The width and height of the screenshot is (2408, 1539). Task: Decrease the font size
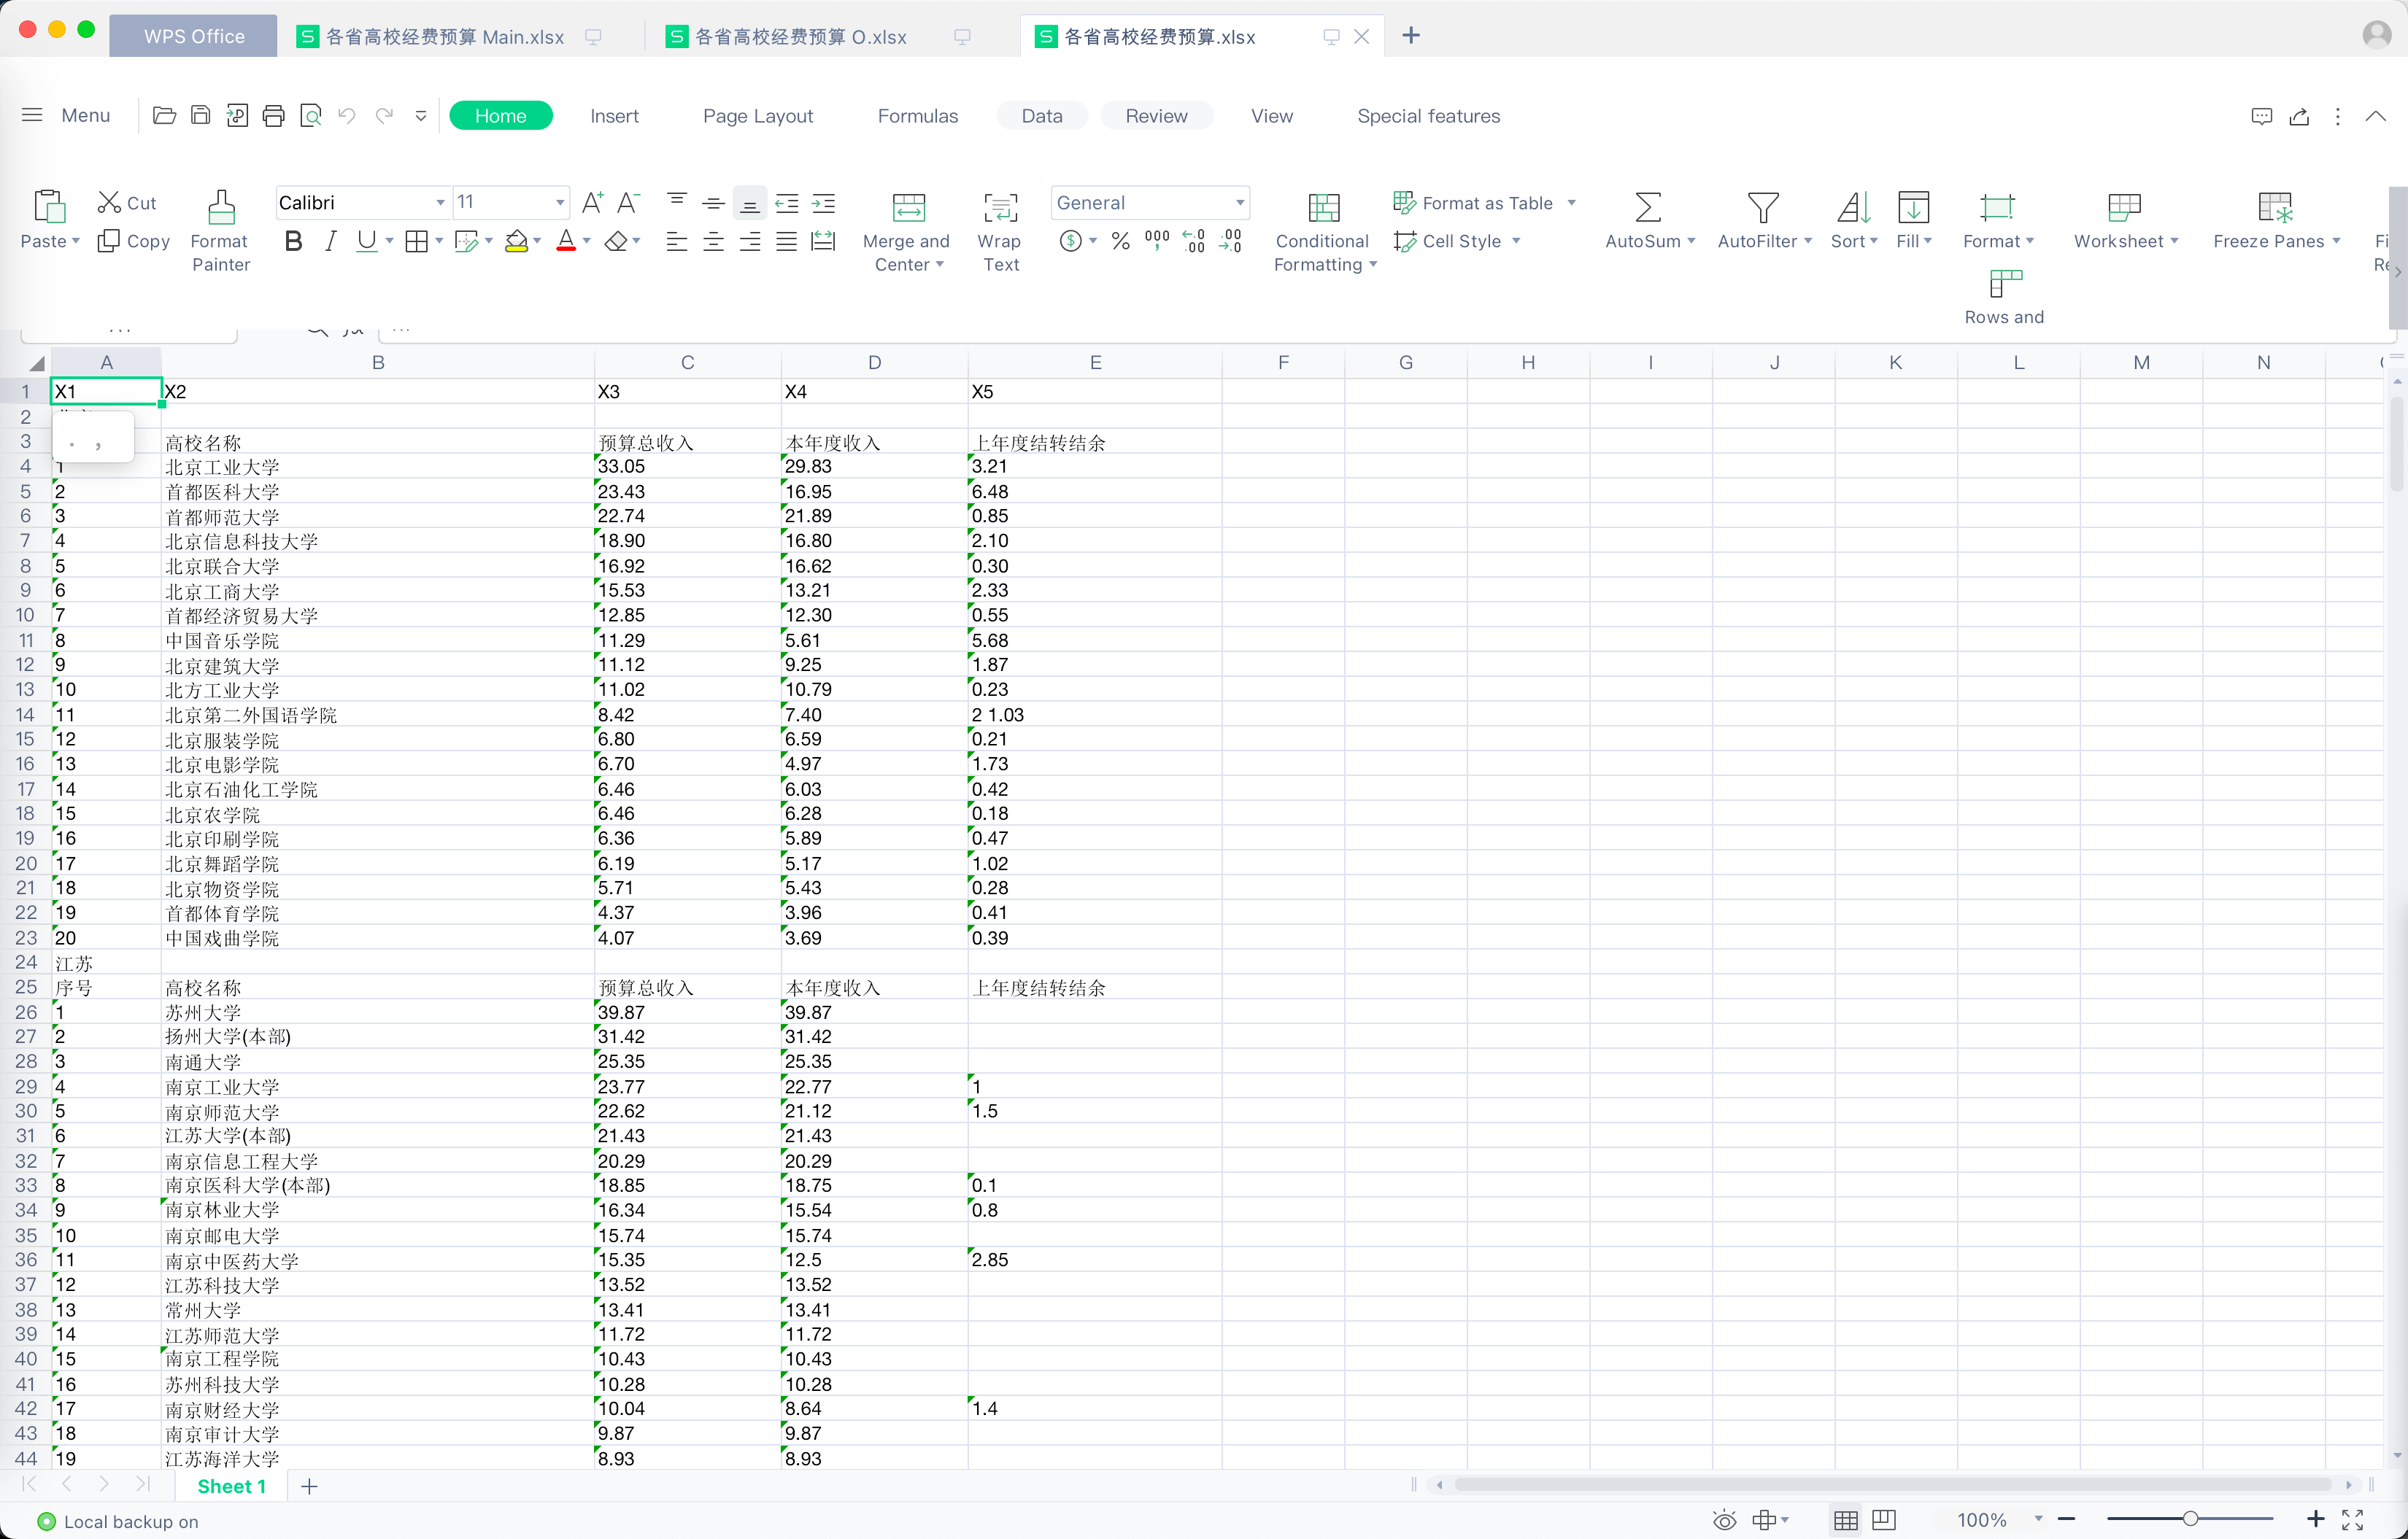(628, 203)
